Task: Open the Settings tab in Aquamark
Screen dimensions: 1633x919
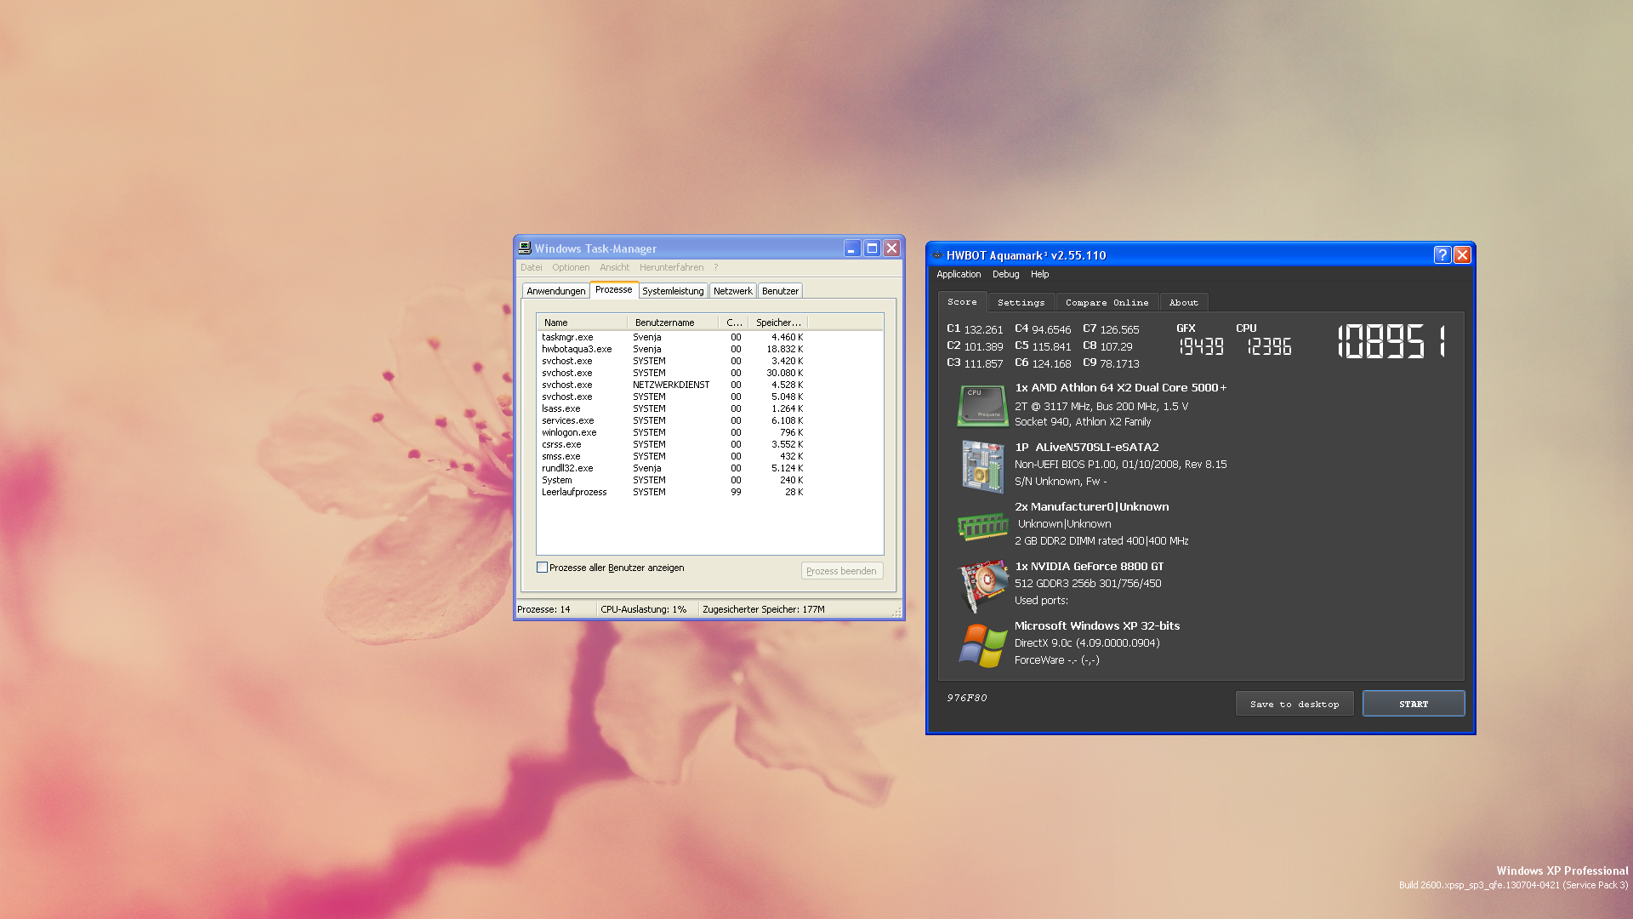Action: [1021, 303]
